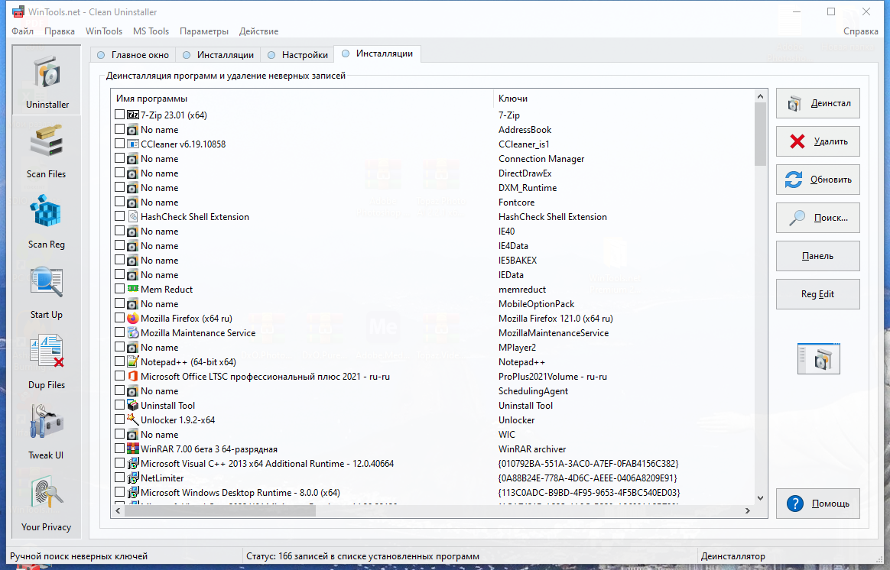
Task: Click the HashCheck Shell Extension icon
Action: click(x=133, y=217)
